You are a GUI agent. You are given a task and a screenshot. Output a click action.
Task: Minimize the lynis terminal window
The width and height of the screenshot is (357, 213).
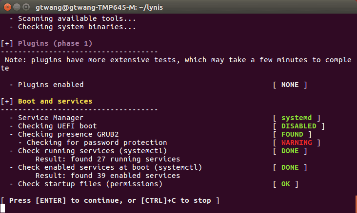coord(16,7)
